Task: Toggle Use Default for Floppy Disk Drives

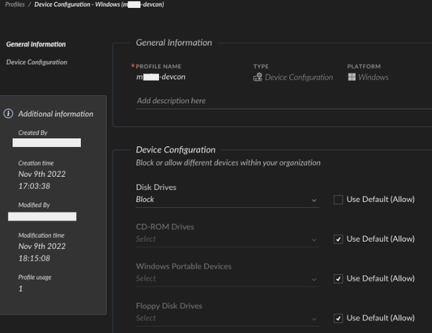Action: [338, 317]
